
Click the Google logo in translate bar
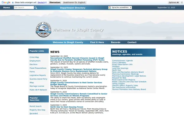[6, 2]
